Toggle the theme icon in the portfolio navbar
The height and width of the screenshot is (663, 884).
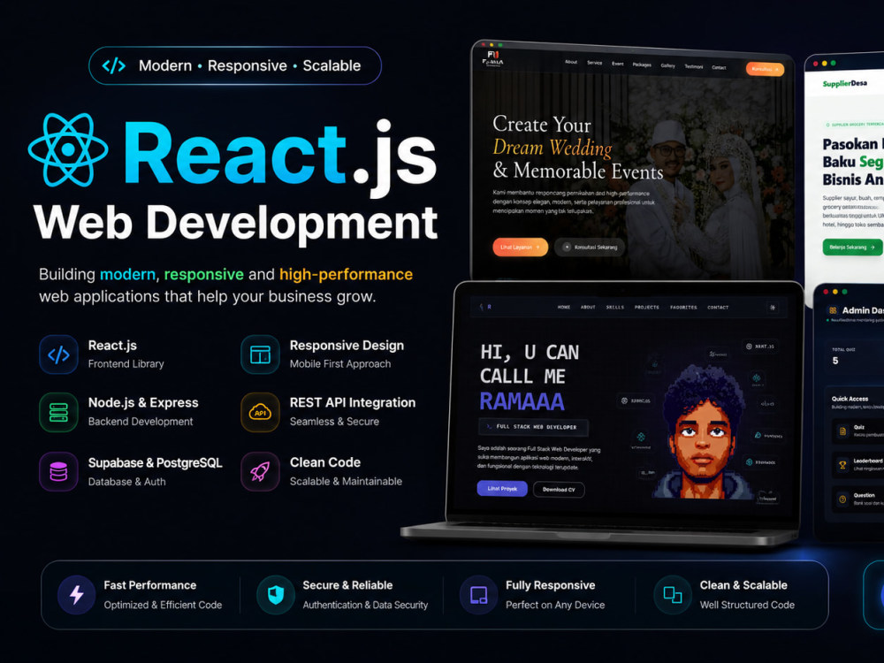[773, 308]
